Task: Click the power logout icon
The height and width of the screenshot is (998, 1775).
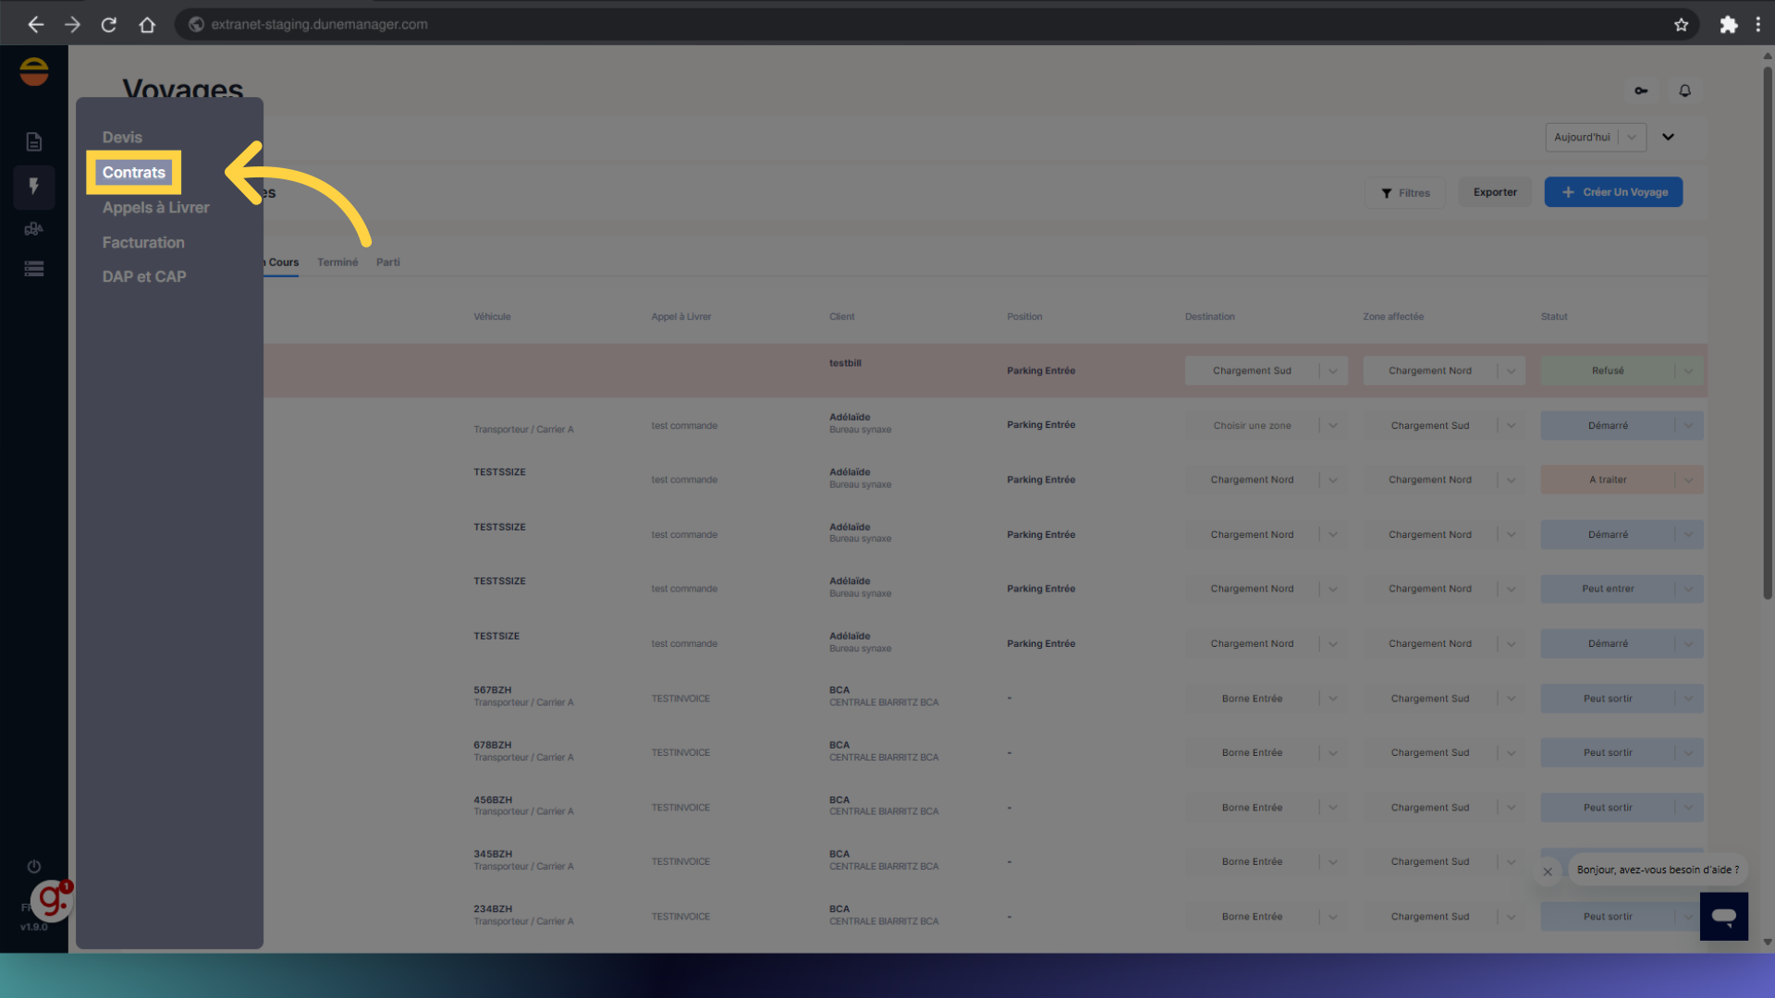Action: pos(34,867)
